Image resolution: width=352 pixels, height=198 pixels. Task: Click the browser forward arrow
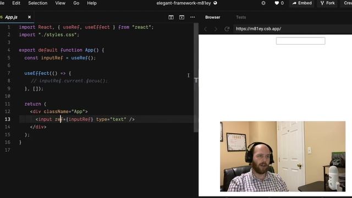pyautogui.click(x=216, y=29)
